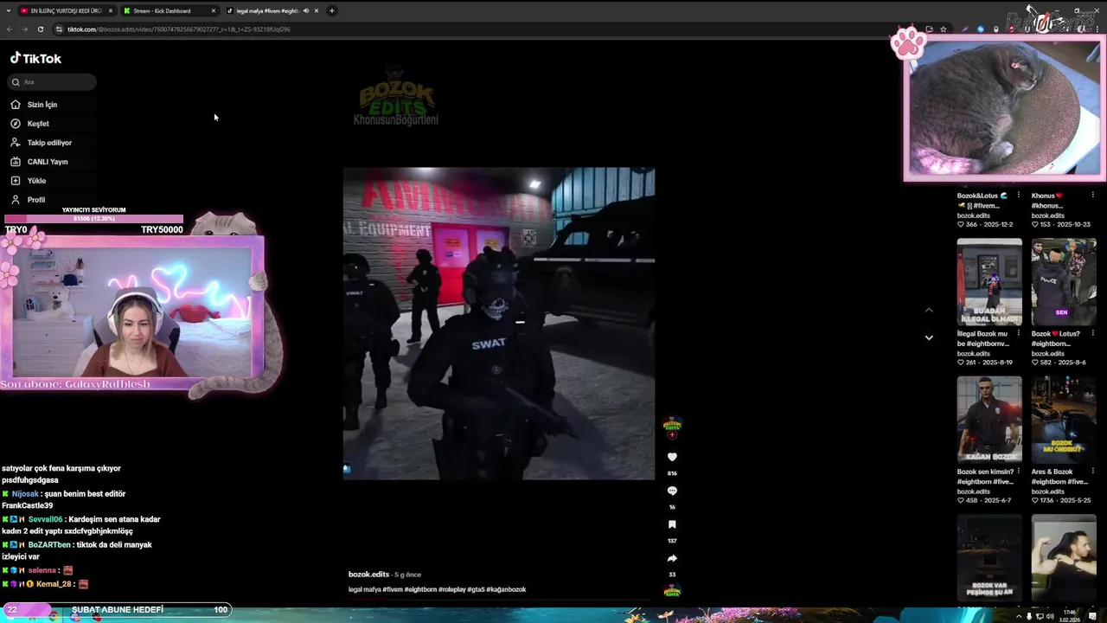The image size is (1107, 623).
Task: Go to the Keşfet page
Action: coord(37,124)
